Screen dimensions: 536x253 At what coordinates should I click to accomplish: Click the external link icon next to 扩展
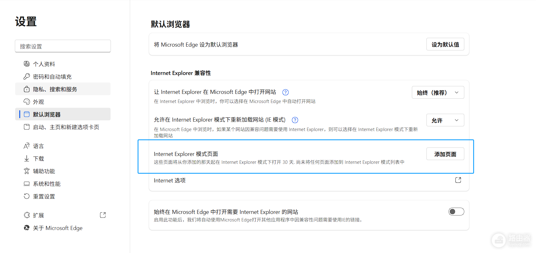pos(103,215)
